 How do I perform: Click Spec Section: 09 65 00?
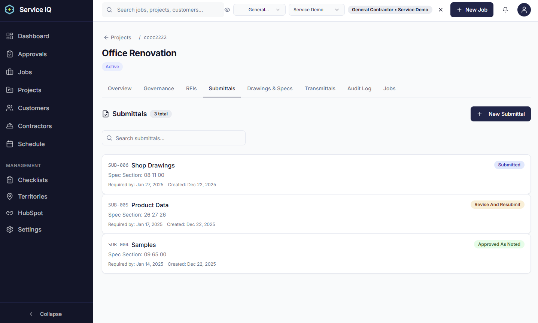coord(137,254)
